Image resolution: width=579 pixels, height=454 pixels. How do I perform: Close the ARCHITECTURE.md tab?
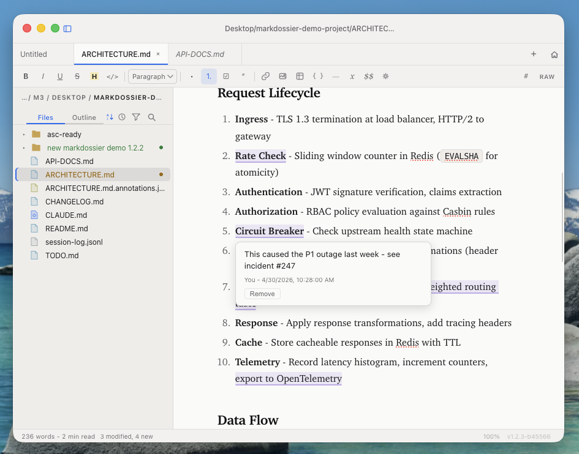[158, 54]
